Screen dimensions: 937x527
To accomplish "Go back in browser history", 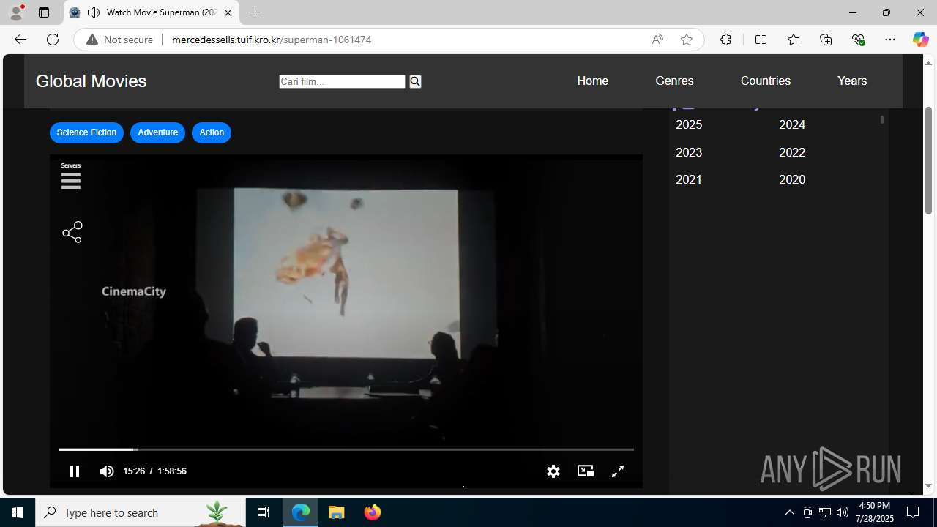I will [20, 40].
